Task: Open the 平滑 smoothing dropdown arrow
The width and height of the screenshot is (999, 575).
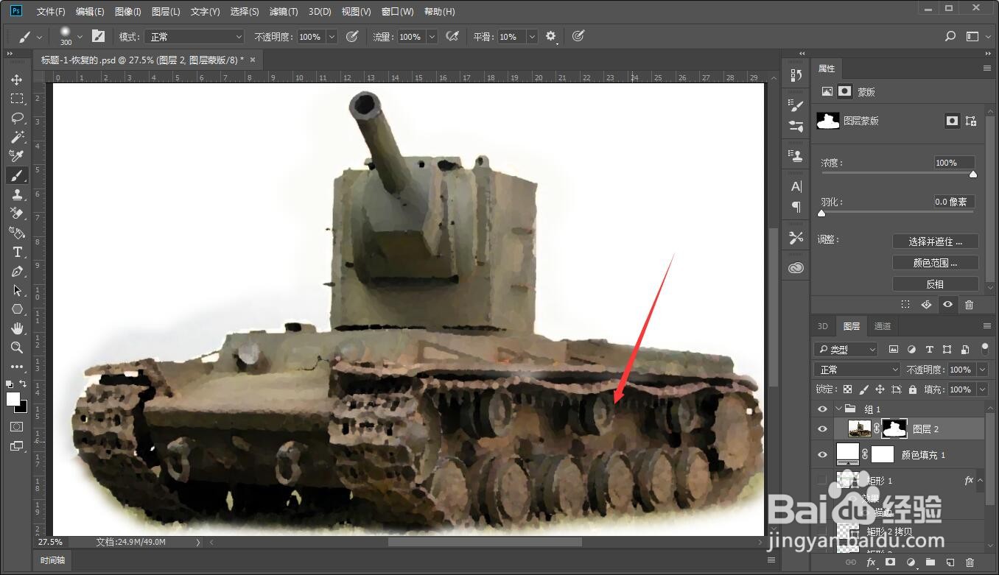Action: point(531,37)
